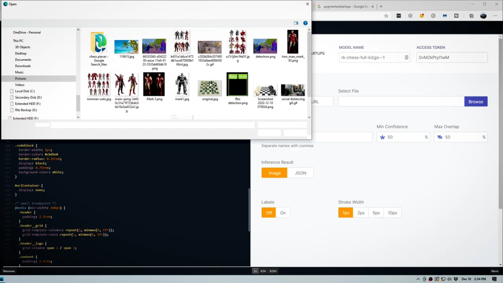
Task: Select the 66535560-d34222 png file
Action: [x=154, y=54]
